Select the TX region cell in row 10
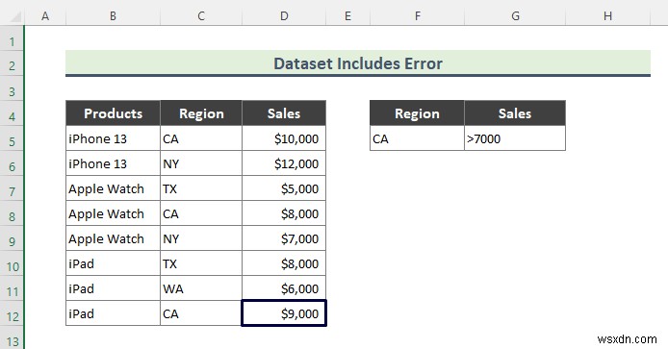Screen dimensions: 668x349 201,263
